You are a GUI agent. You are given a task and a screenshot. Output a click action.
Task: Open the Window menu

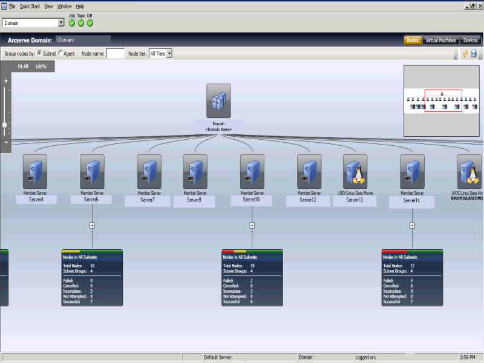64,6
